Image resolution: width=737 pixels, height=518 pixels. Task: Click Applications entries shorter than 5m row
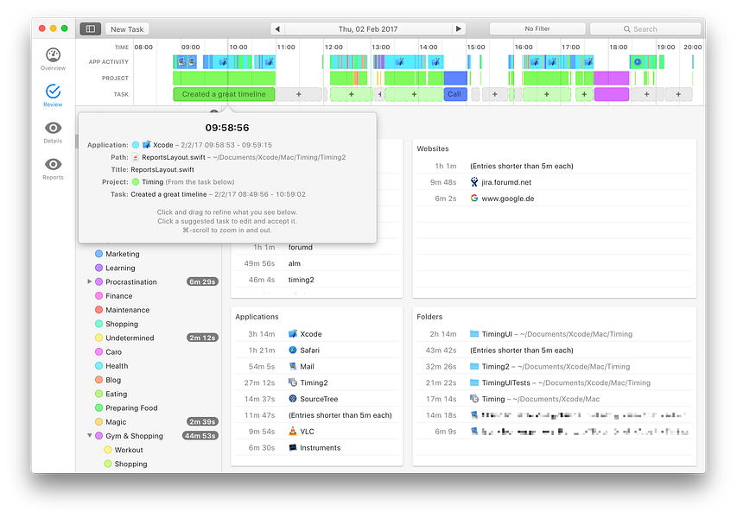pos(317,415)
